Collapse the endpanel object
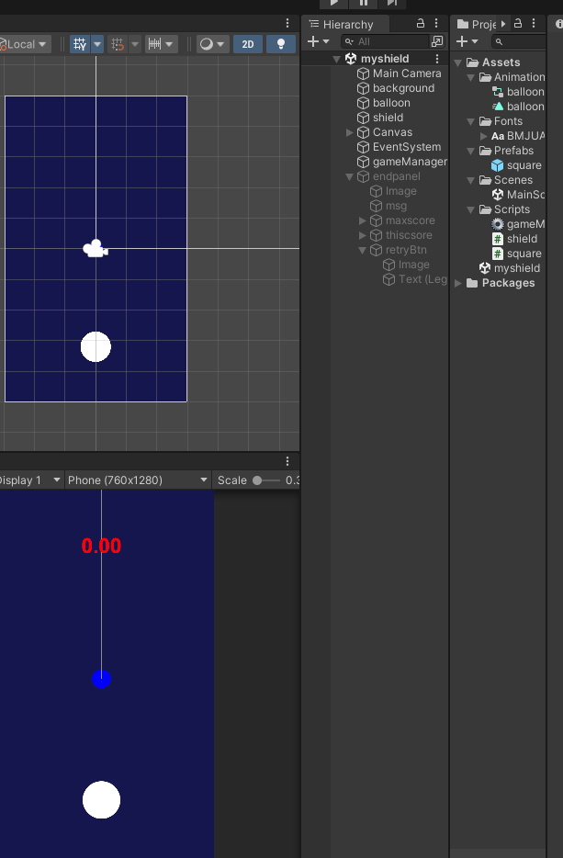This screenshot has width=563, height=858. click(350, 176)
